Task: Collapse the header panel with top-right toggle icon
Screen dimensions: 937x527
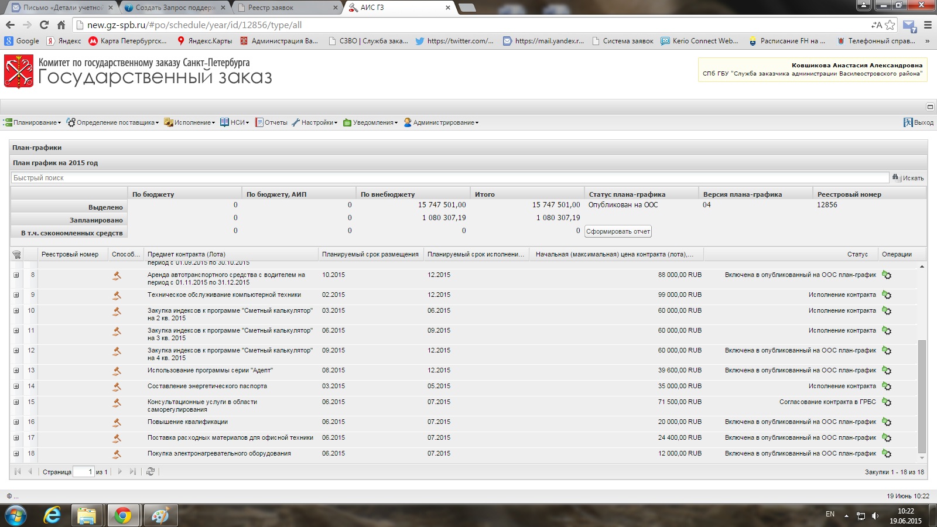Action: [x=930, y=107]
